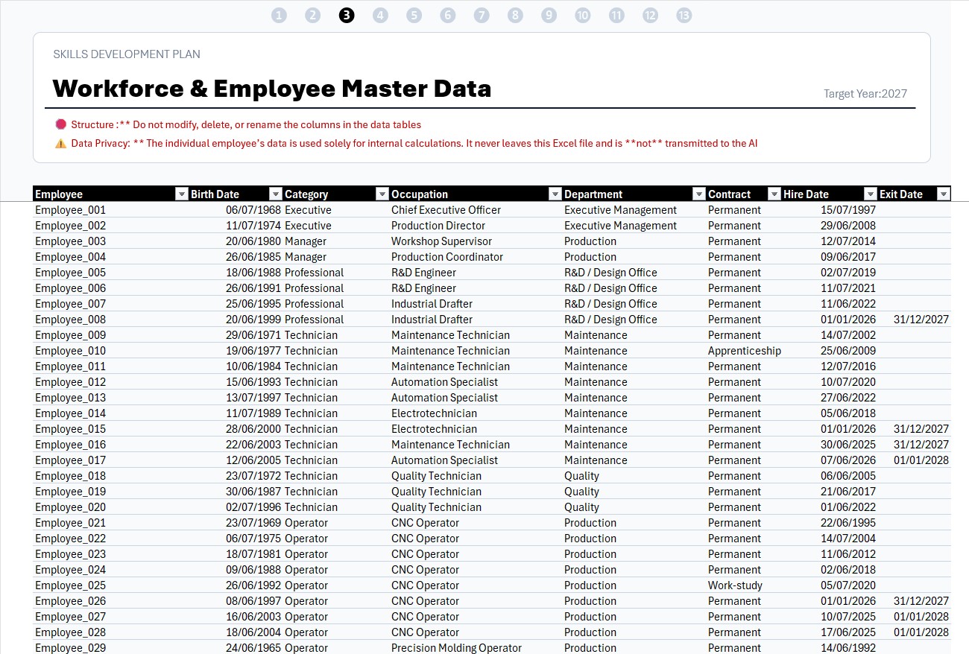Select the active step 3 circle
The image size is (969, 654).
[347, 16]
